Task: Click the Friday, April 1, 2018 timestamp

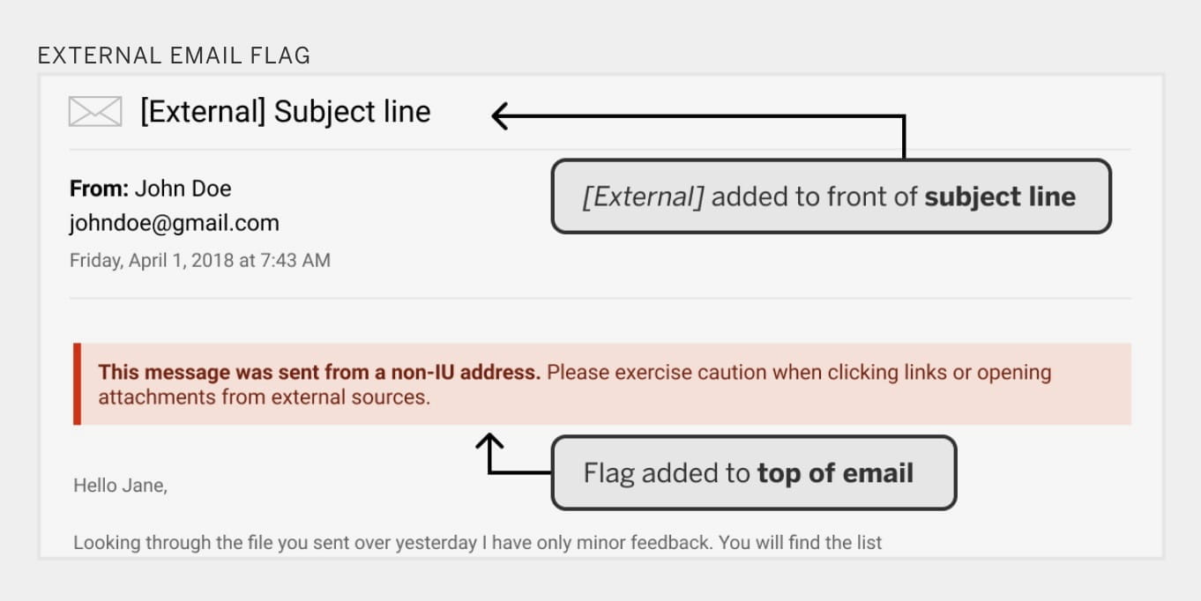Action: click(x=199, y=260)
